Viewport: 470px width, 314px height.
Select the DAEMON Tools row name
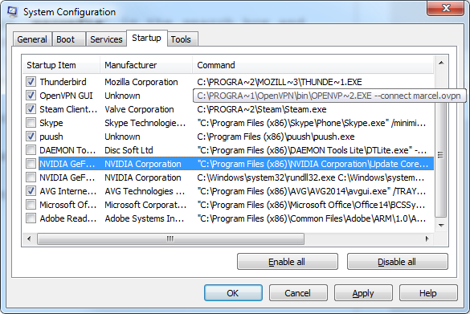(67, 150)
